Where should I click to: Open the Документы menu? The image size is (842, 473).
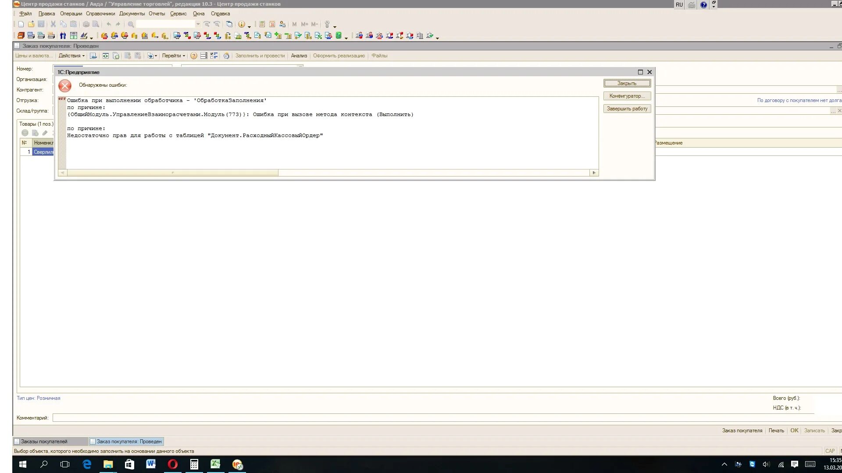coord(132,14)
